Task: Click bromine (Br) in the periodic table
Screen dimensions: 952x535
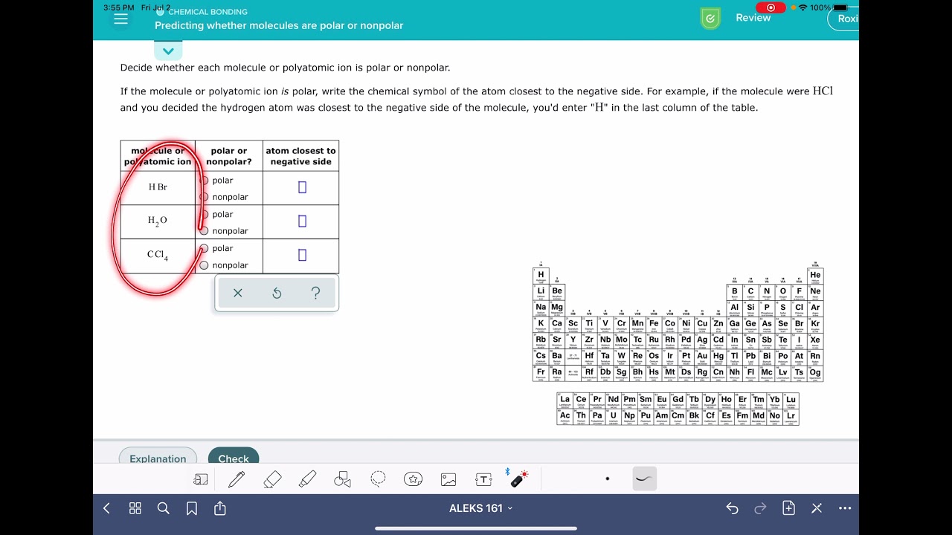Action: coord(800,325)
